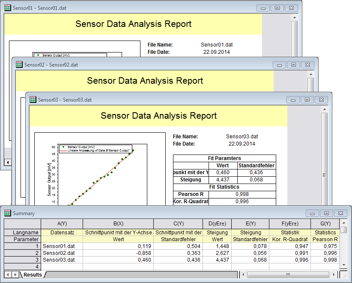This screenshot has height=283, width=352.
Task: Close the Sensor02 window
Action: coord(307,65)
